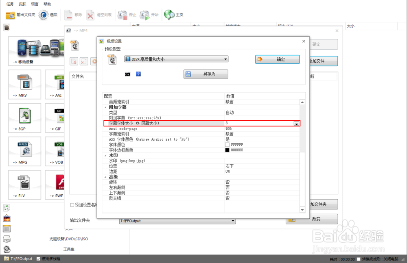Select the 上下颠倒 vertical flip row
407x263 pixels.
coord(201,193)
